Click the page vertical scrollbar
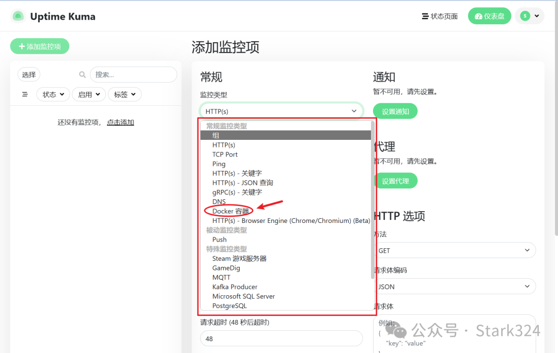This screenshot has height=353, width=558. 556,118
